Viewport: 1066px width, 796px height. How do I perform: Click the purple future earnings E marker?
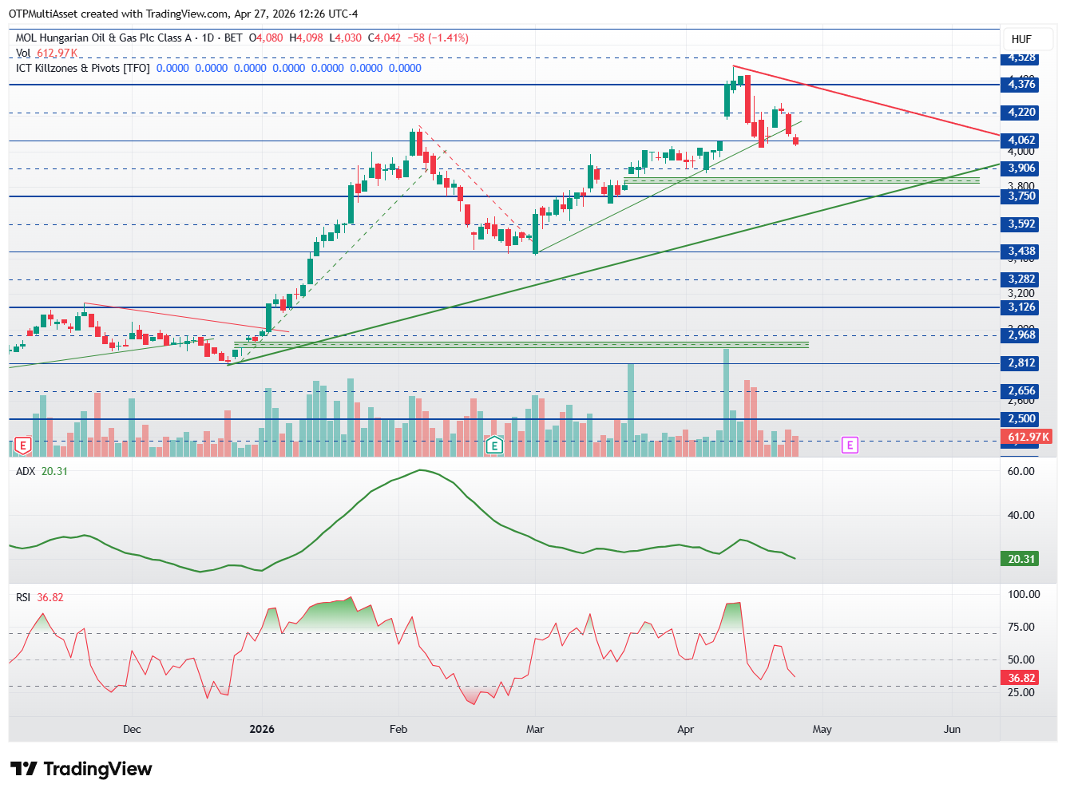coord(850,445)
